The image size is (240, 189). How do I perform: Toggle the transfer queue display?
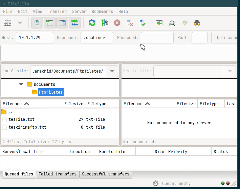(75, 23)
